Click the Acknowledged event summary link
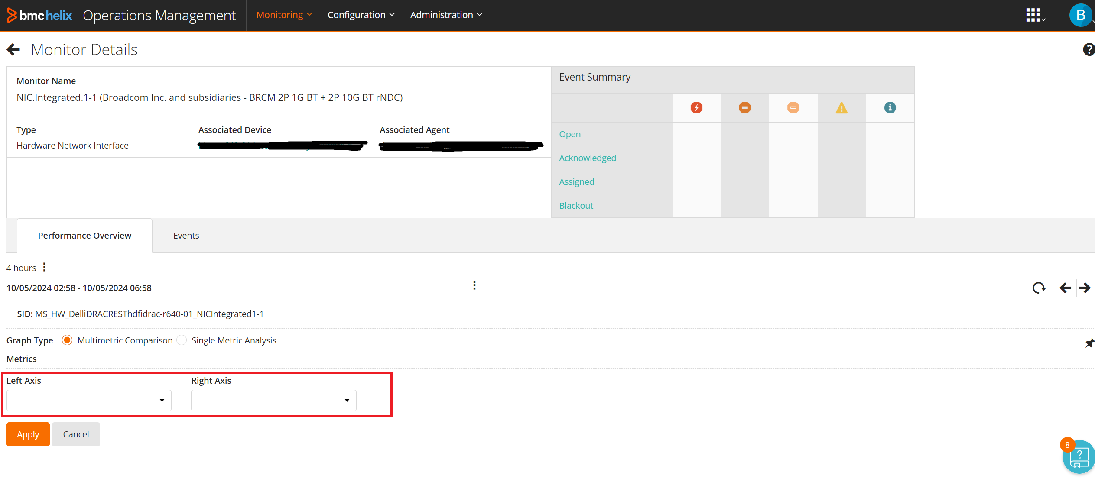Image resolution: width=1095 pixels, height=498 pixels. [587, 158]
